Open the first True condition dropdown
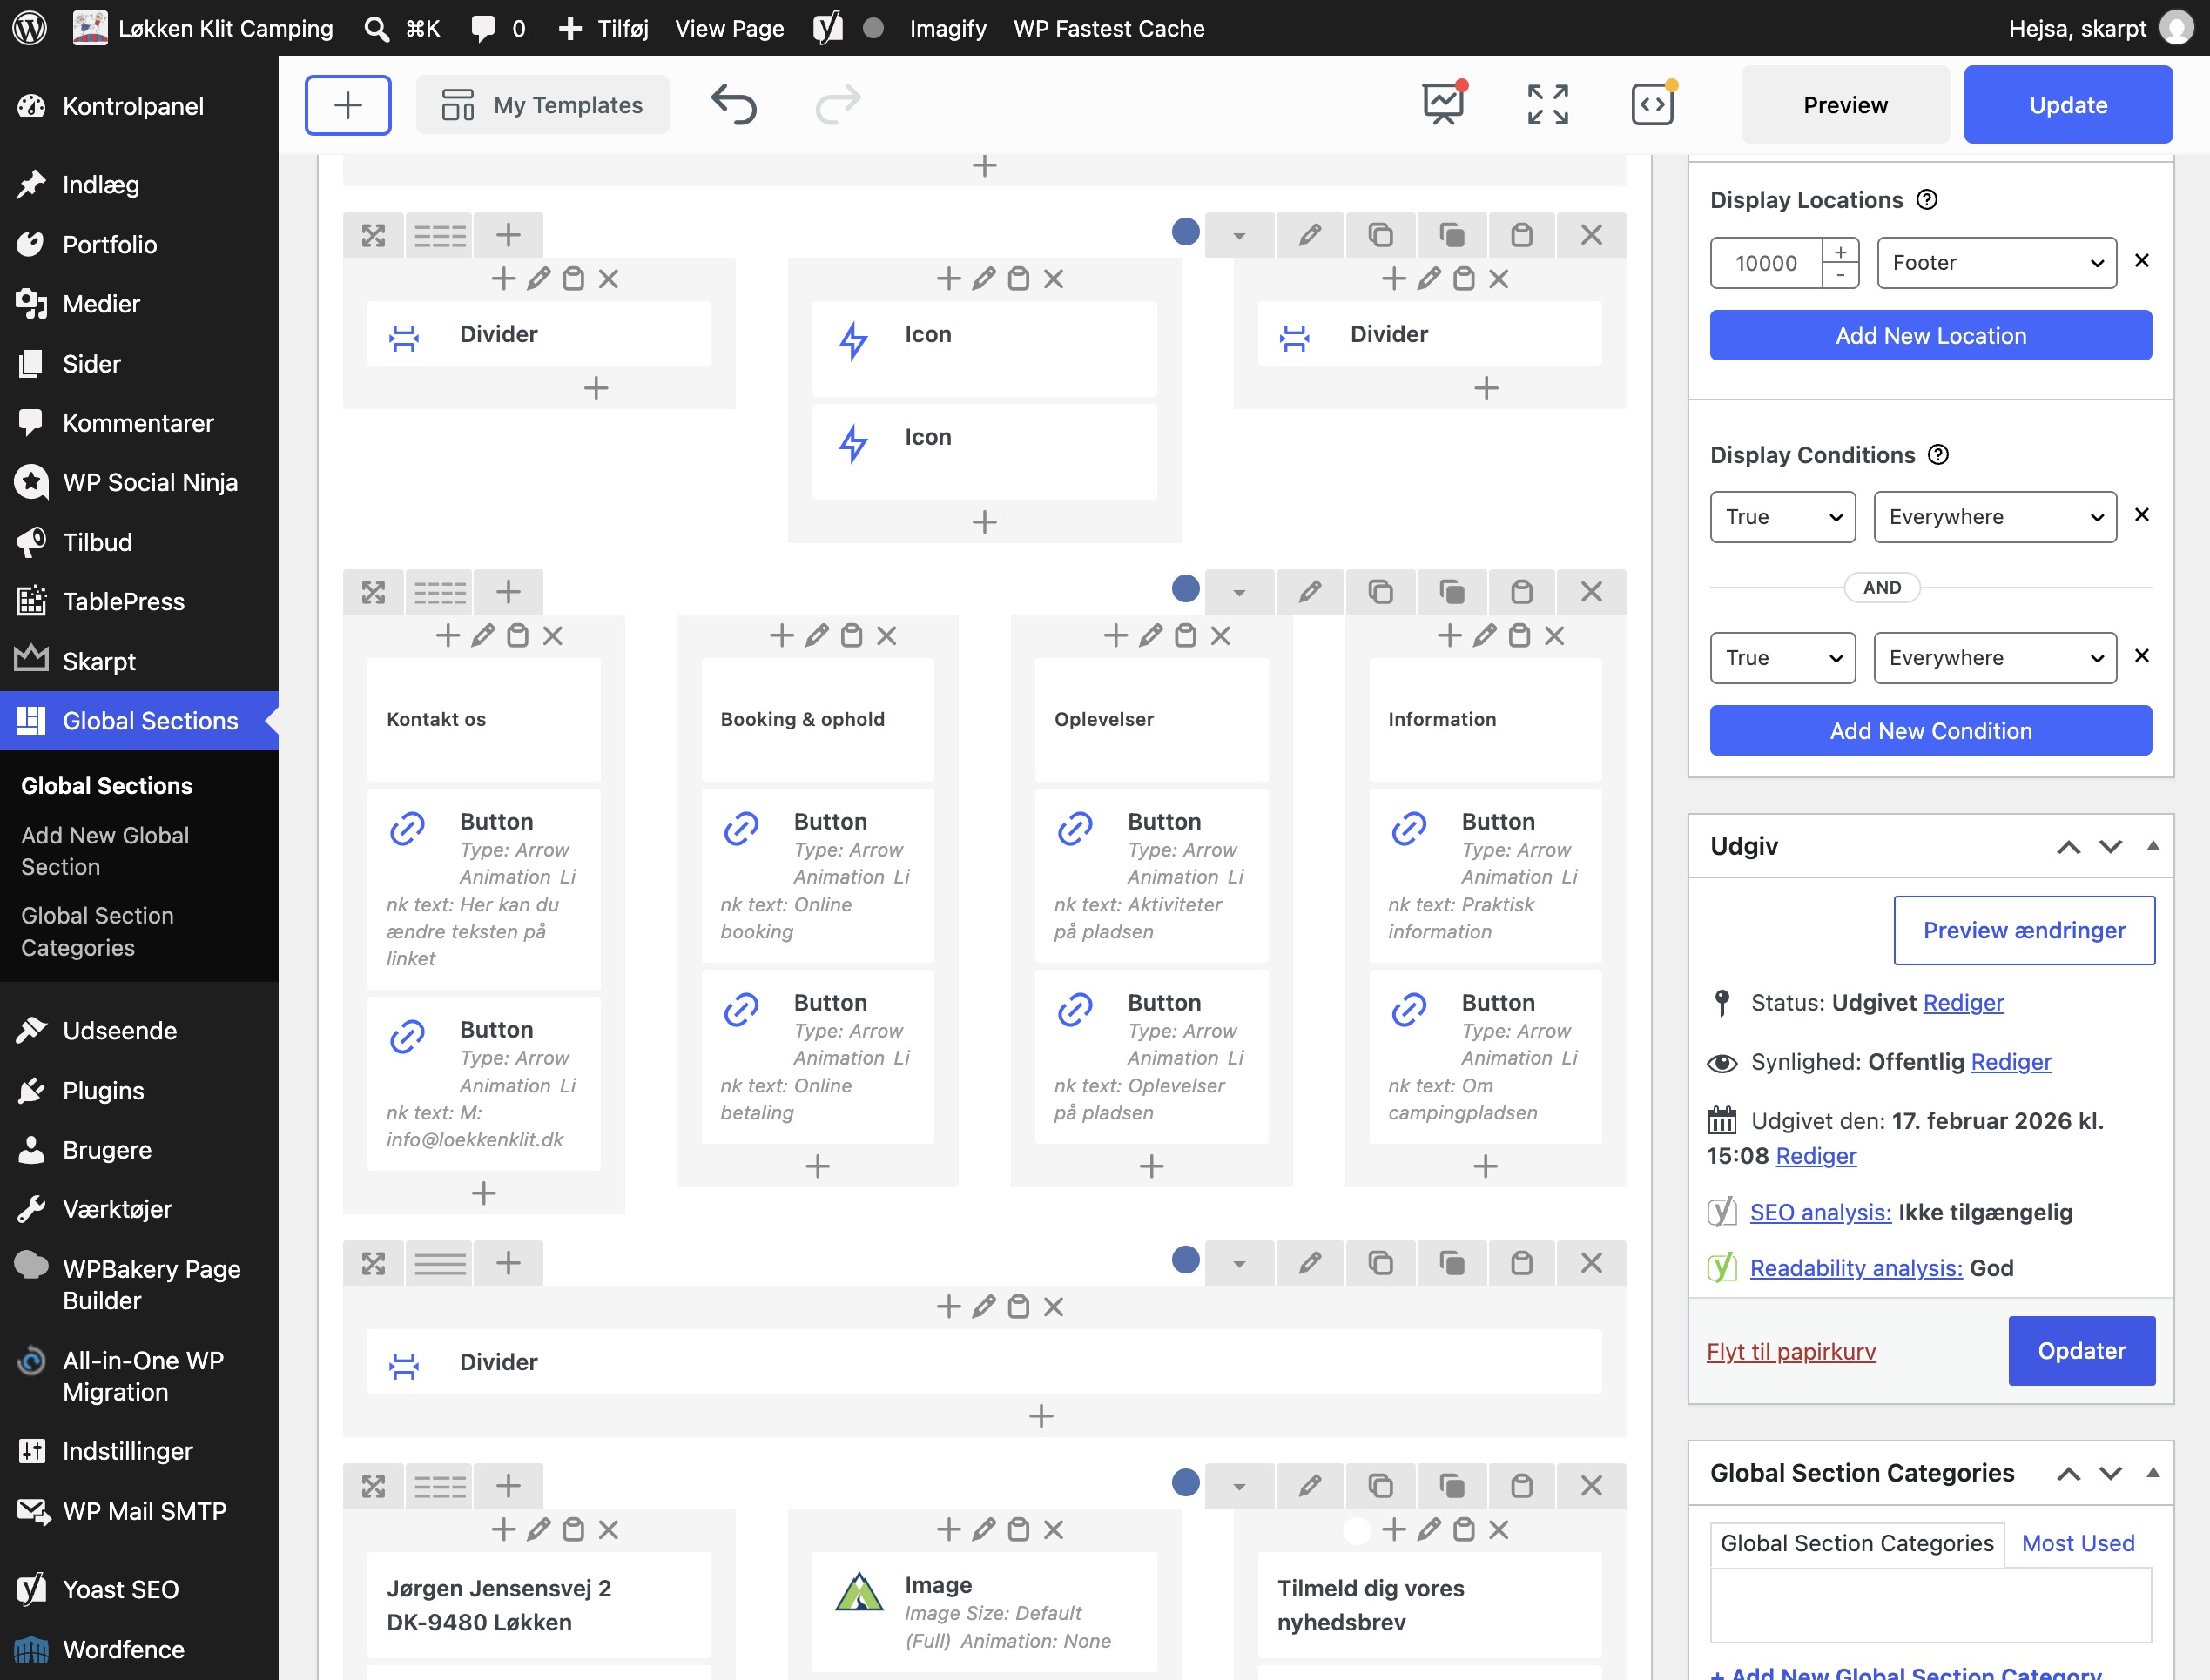The image size is (2210, 1680). click(x=1782, y=517)
